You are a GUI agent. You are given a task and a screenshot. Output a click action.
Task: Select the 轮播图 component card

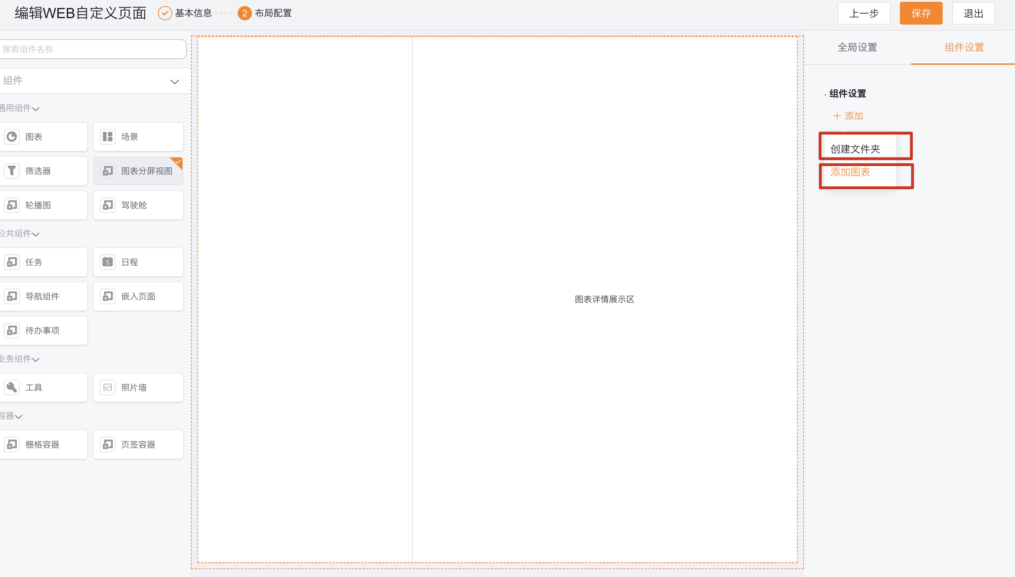(43, 205)
